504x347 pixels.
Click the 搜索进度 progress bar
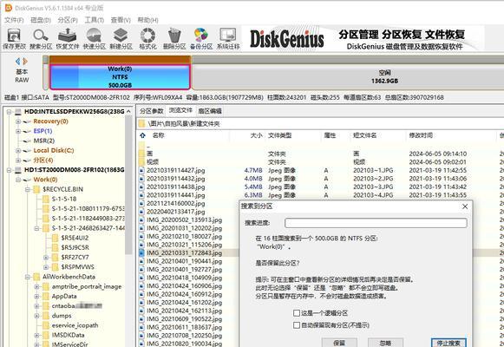(x=376, y=223)
